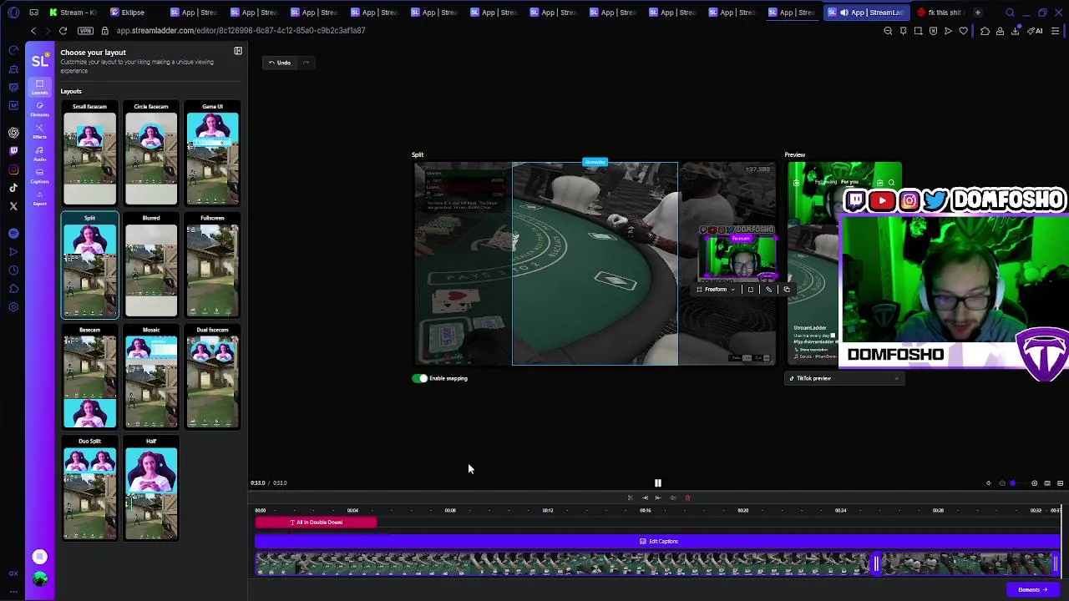Viewport: 1069px width, 601px height.
Task: Open ChatGPT from browser sidebar
Action: pos(13,133)
